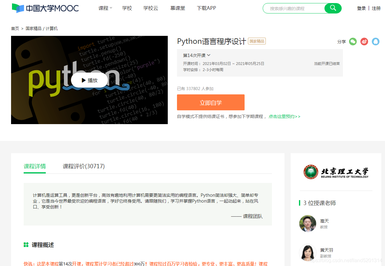Click the Python语言程序设计 course title
Screen dimensions: 385x266
212,41
